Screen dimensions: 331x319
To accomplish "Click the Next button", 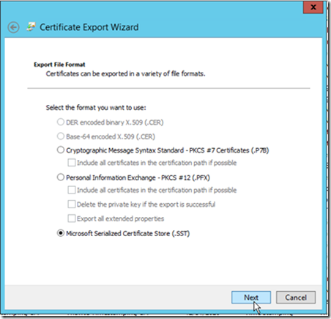I will point(251,298).
